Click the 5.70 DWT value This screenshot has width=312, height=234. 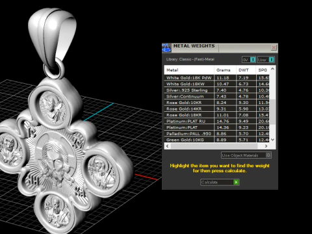[244, 134]
